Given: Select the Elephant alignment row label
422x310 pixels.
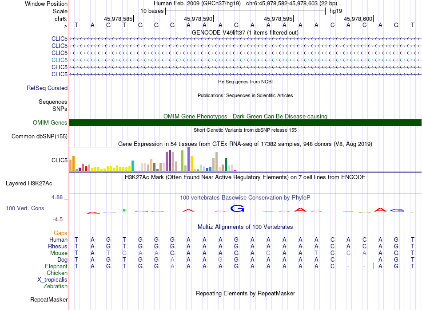Looking at the screenshot, I should click(x=56, y=266).
